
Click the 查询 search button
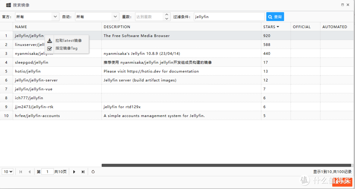[275, 17]
